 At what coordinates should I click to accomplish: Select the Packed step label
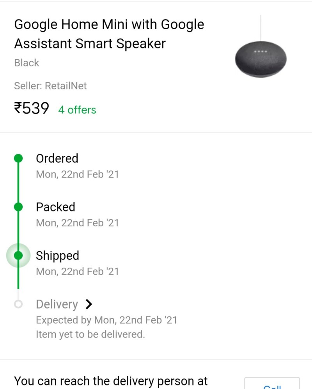point(55,207)
